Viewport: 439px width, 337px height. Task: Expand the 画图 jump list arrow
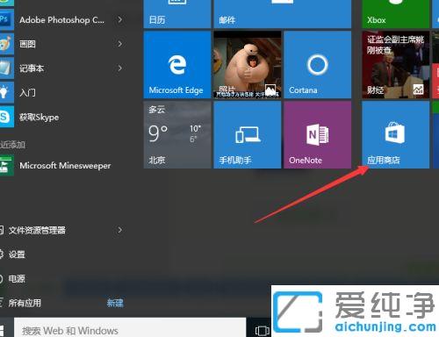pos(119,44)
